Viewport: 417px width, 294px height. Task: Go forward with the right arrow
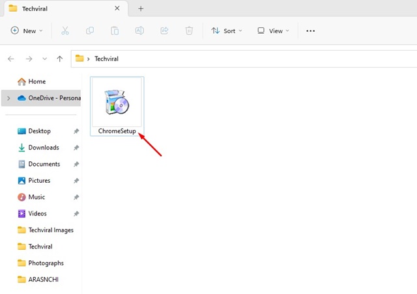coord(29,59)
